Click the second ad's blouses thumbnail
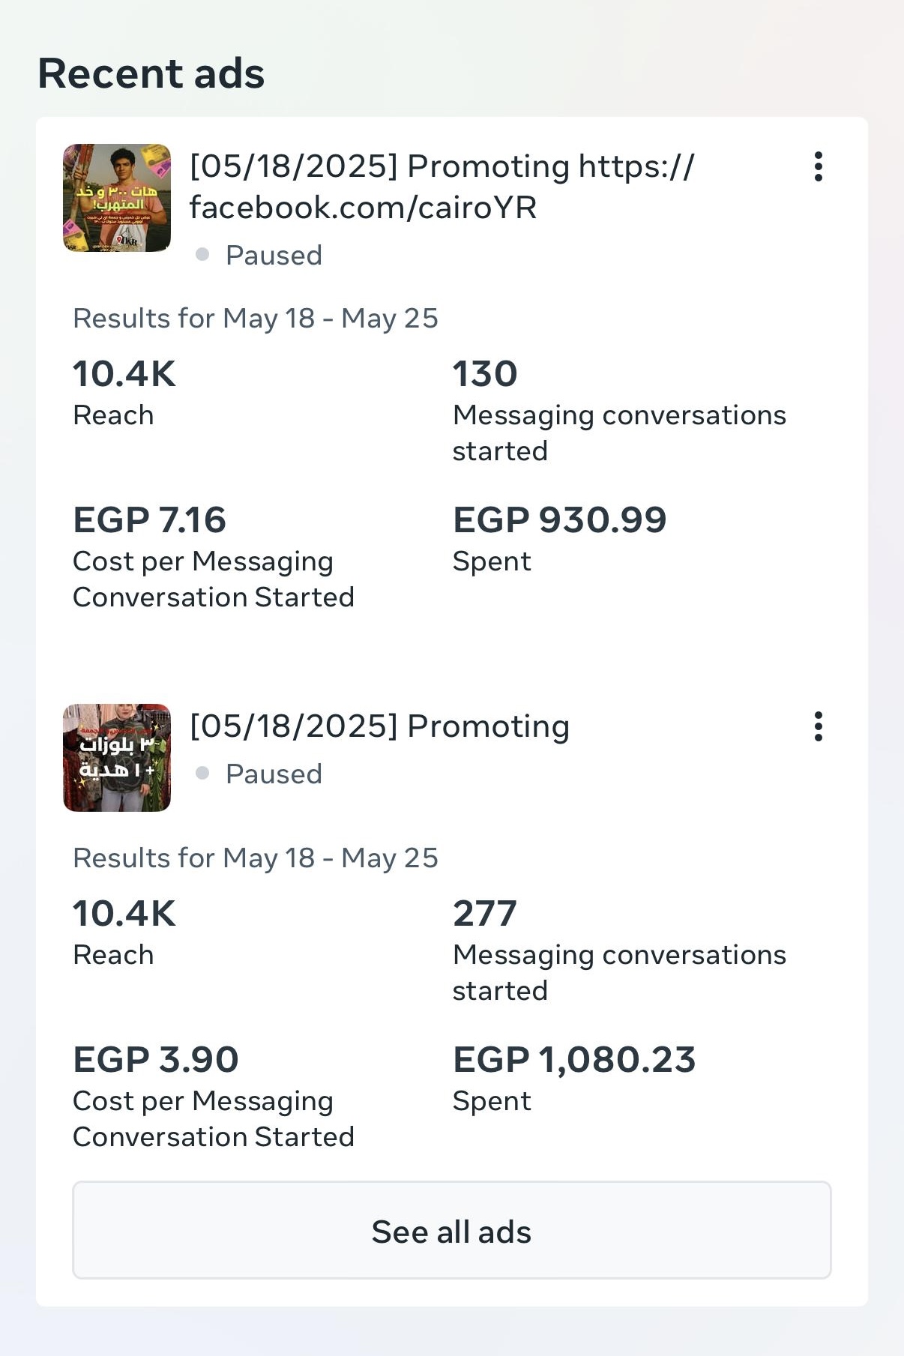Image resolution: width=904 pixels, height=1356 pixels. [x=117, y=758]
